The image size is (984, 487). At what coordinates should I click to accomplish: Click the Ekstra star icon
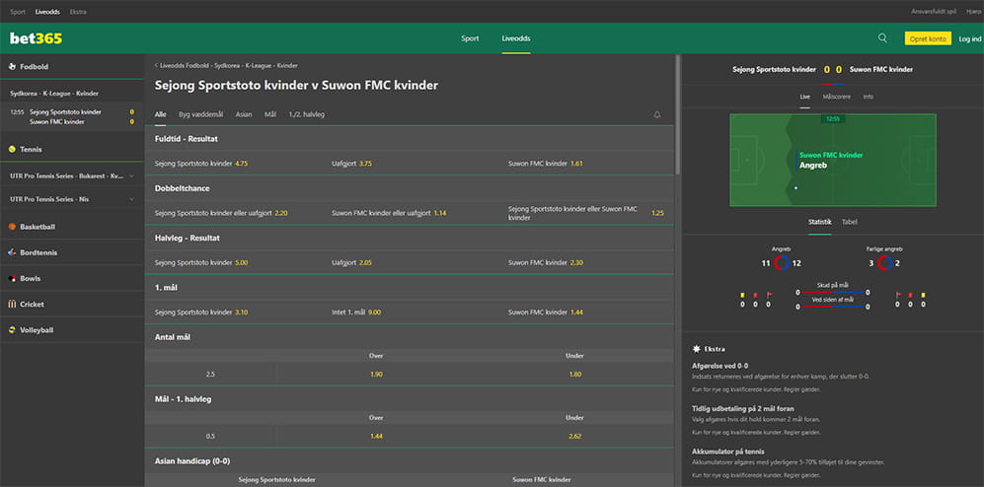pyautogui.click(x=696, y=348)
